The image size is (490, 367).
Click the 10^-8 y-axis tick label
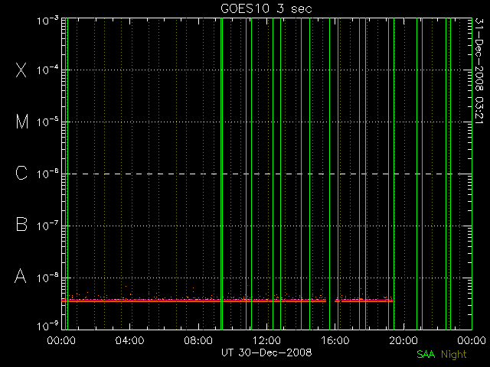click(x=47, y=278)
